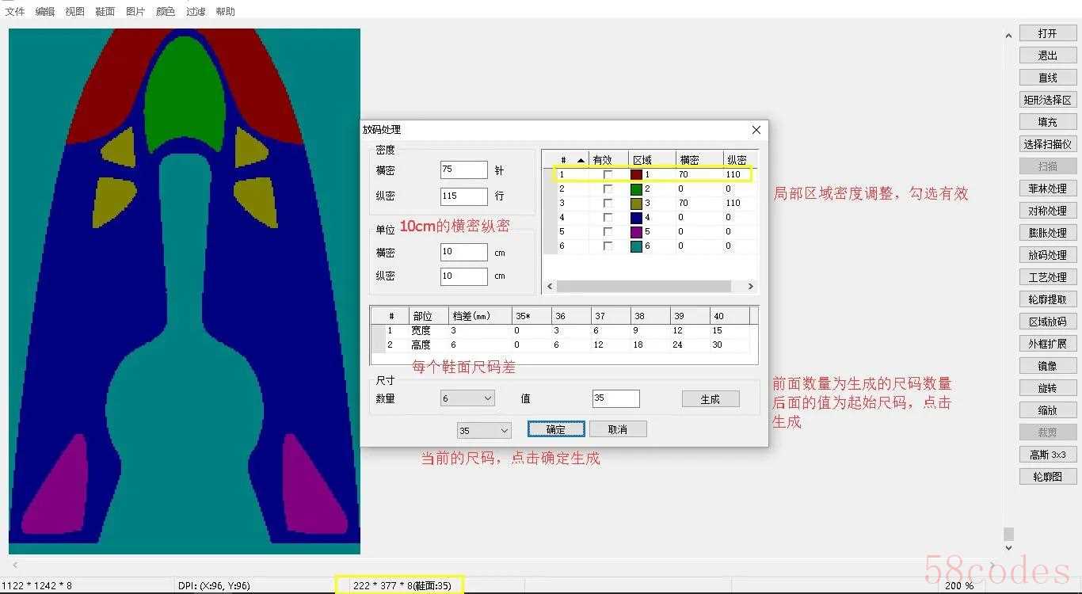Viewport: 1082px width, 594px height.
Task: Click the purple swatch for region 5
Action: pos(635,232)
